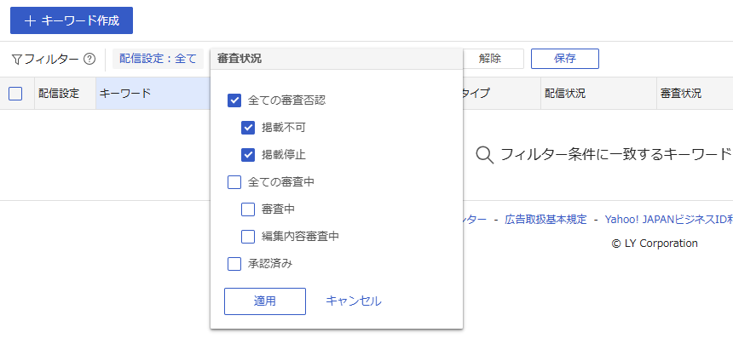This screenshot has height=344, width=733.
Task: Open the 配信設定：全て filter chip
Action: point(158,59)
